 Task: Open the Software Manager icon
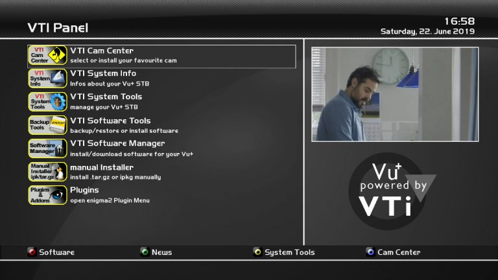click(x=48, y=148)
